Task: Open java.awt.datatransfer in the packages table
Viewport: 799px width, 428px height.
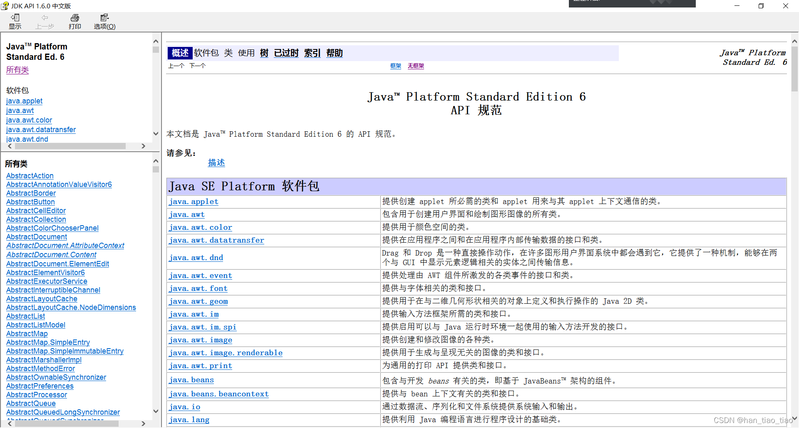Action: pos(216,240)
